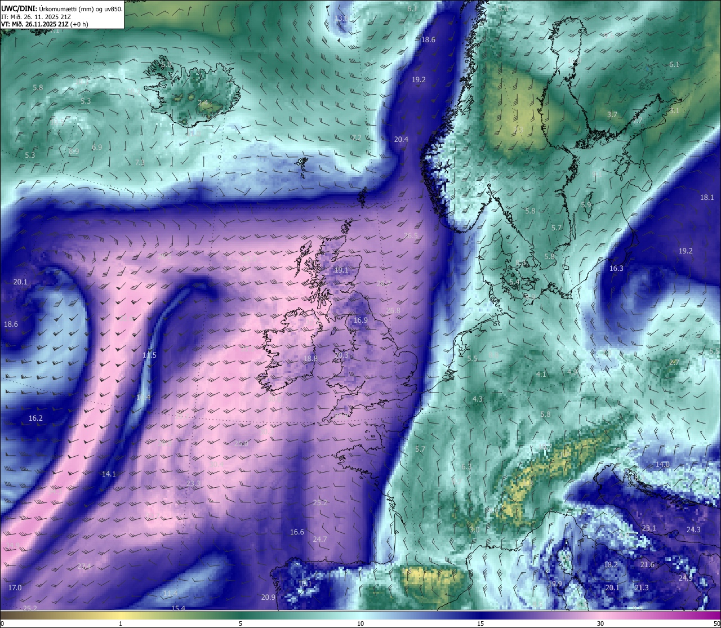Click the 18.1 value at the right edge
The width and height of the screenshot is (721, 628).
click(707, 197)
